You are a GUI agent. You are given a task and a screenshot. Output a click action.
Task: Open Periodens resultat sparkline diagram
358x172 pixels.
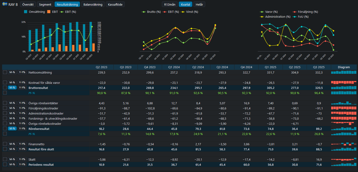pos(344,164)
